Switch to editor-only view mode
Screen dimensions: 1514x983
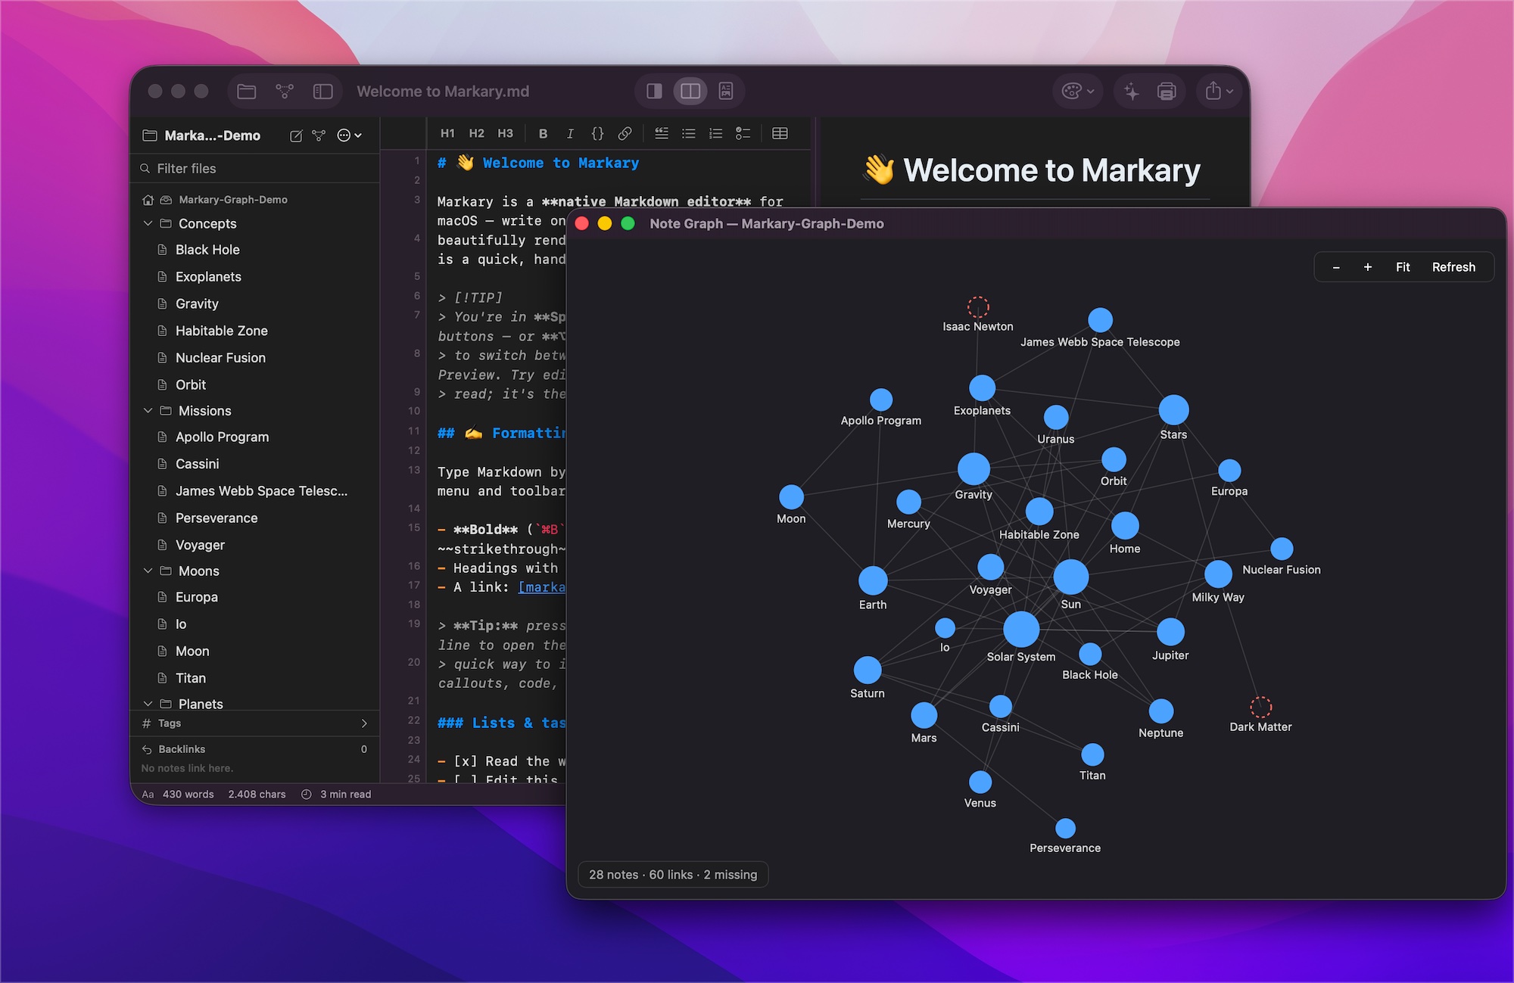pos(654,92)
